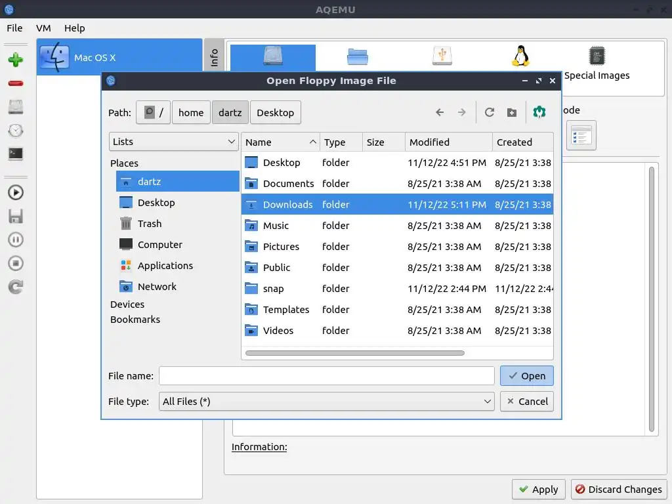672x504 pixels.
Task: Click the reload icon in file dialog
Action: point(490,112)
